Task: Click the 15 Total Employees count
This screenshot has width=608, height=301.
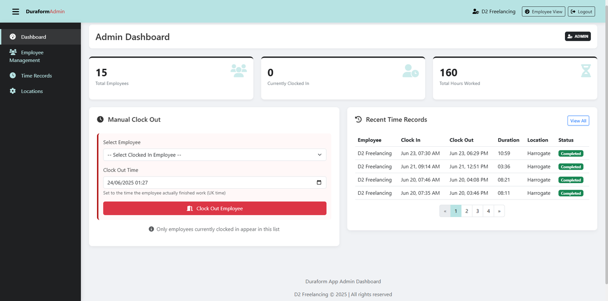Action: click(101, 72)
